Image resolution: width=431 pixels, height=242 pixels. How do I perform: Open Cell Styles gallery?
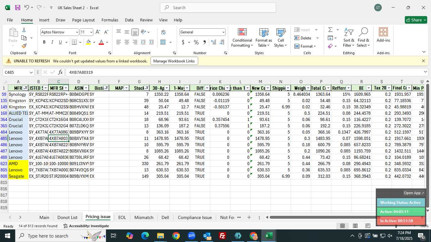pos(281,37)
